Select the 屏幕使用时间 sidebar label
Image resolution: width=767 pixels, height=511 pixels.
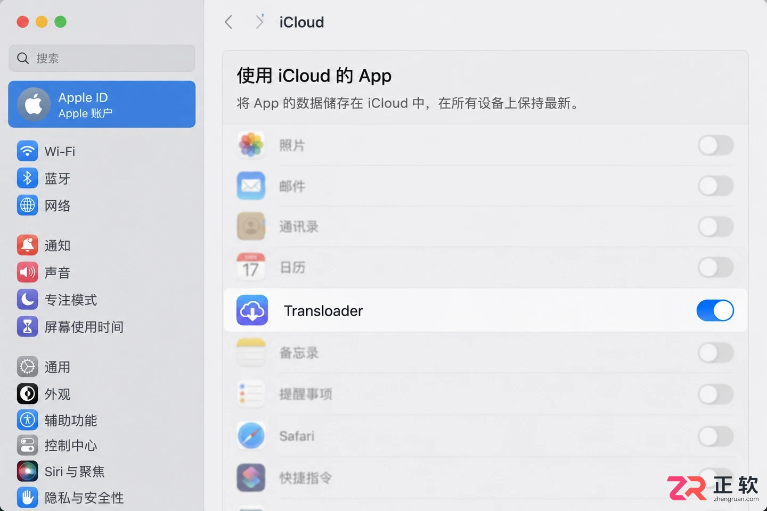click(84, 327)
